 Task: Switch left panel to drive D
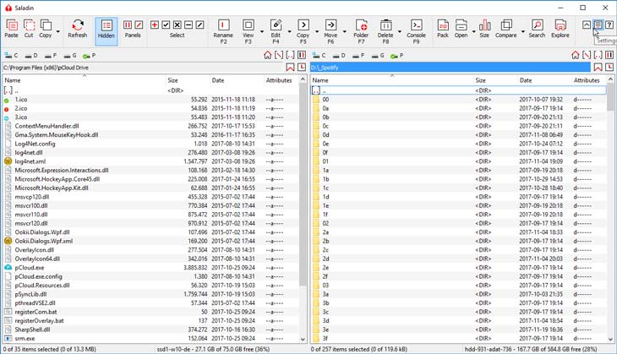33,55
